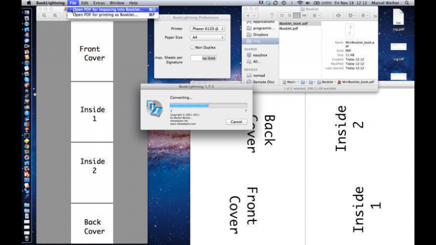Click the Marcel Weiher user name in the menu bar
The width and height of the screenshot is (436, 245).
(x=385, y=3)
